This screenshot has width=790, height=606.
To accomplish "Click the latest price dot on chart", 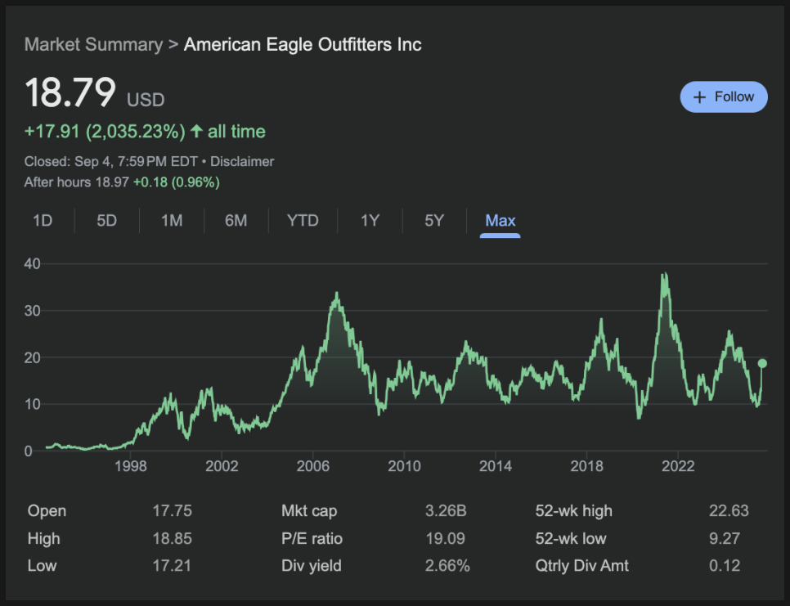I will [x=762, y=363].
